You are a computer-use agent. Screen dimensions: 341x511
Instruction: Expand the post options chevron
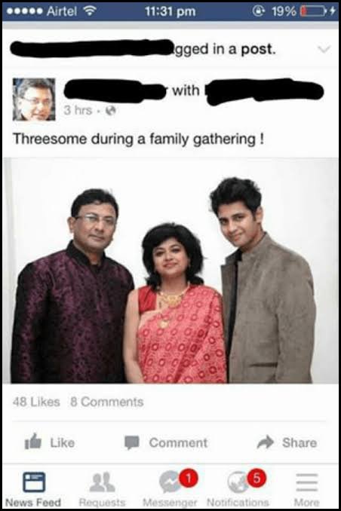point(324,50)
